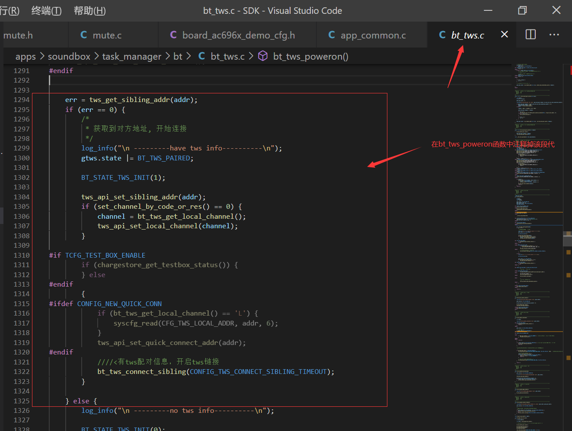Open the bt_tws.c breadcrumb dropdown

227,56
